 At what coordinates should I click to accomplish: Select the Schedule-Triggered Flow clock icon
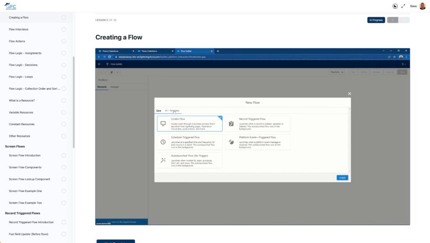(x=163, y=142)
